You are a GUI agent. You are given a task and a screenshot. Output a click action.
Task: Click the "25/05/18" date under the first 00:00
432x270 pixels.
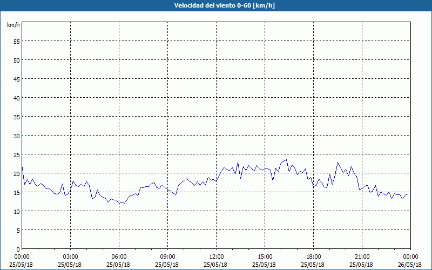pos(21,265)
